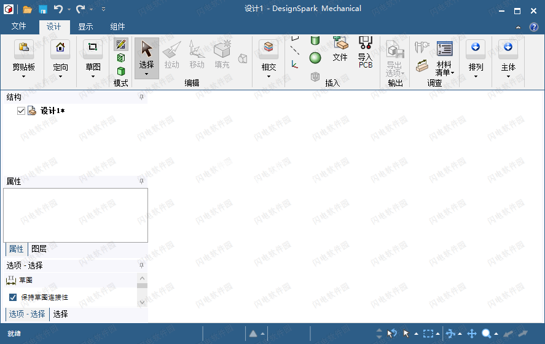
Task: Switch to the 显示 ribbon tab
Action: (x=85, y=27)
